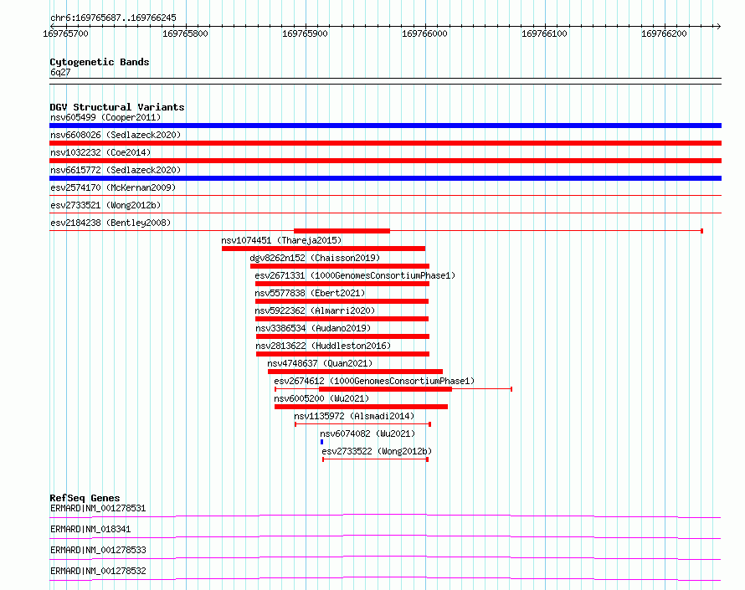This screenshot has width=745, height=590.
Task: Click the nsv1135972 (Alsmadi2014) label
Action: [354, 416]
